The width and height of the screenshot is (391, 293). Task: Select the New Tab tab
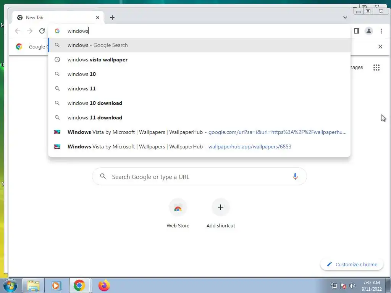point(58,18)
